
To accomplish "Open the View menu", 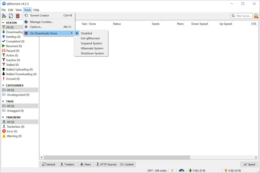I will pos(19,10).
